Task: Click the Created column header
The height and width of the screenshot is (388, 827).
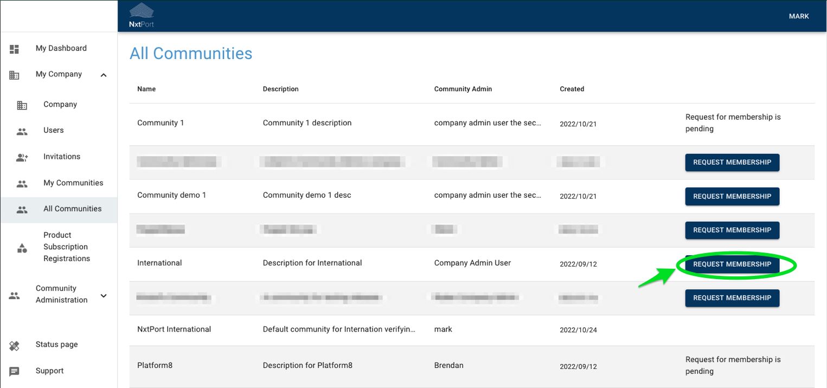Action: pyautogui.click(x=572, y=89)
